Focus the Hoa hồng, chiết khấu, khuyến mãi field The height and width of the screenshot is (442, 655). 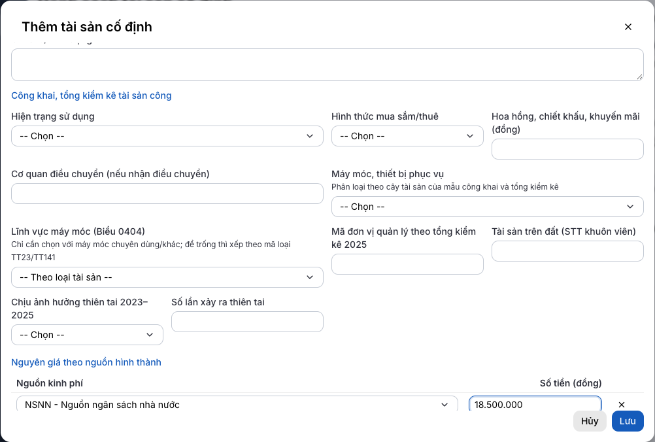click(567, 149)
